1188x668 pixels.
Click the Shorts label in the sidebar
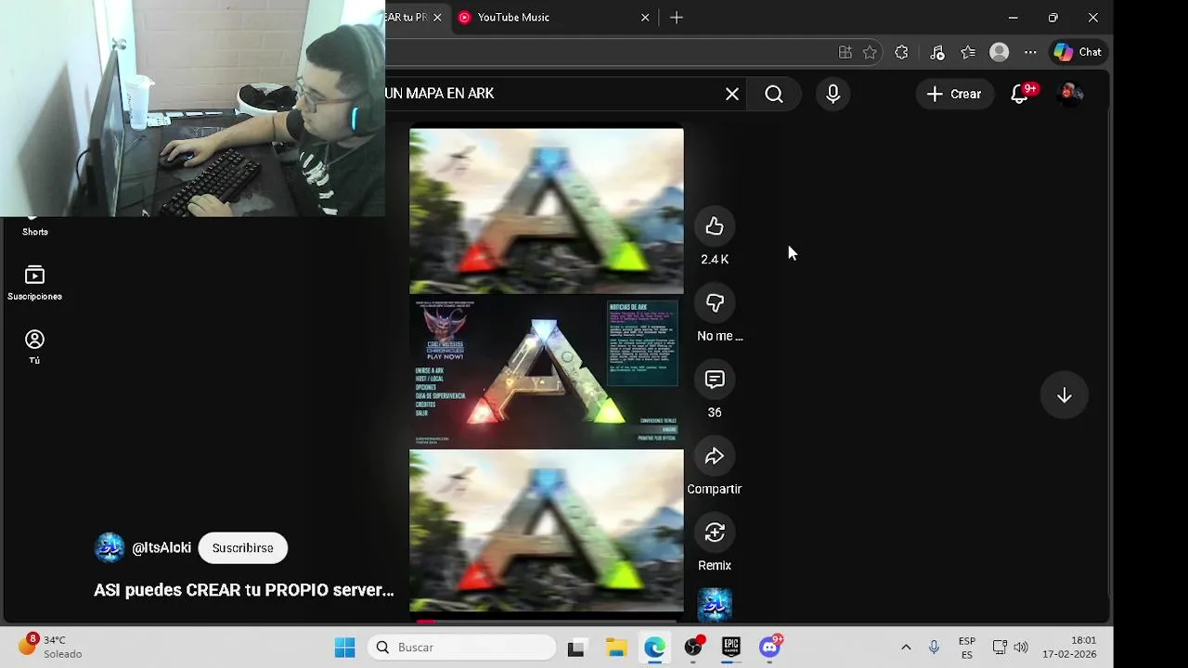tap(35, 232)
